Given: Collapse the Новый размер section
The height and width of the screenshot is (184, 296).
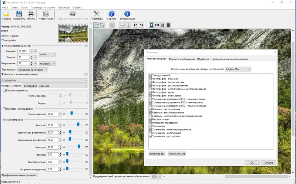Looking at the screenshot, I should click(3, 46).
